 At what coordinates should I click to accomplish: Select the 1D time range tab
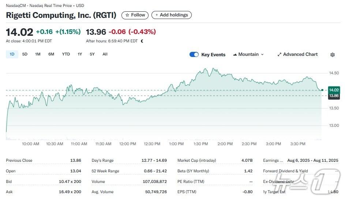click(12, 54)
